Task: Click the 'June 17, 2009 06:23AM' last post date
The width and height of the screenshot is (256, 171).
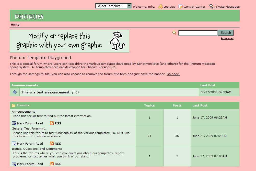Action: coord(210,117)
